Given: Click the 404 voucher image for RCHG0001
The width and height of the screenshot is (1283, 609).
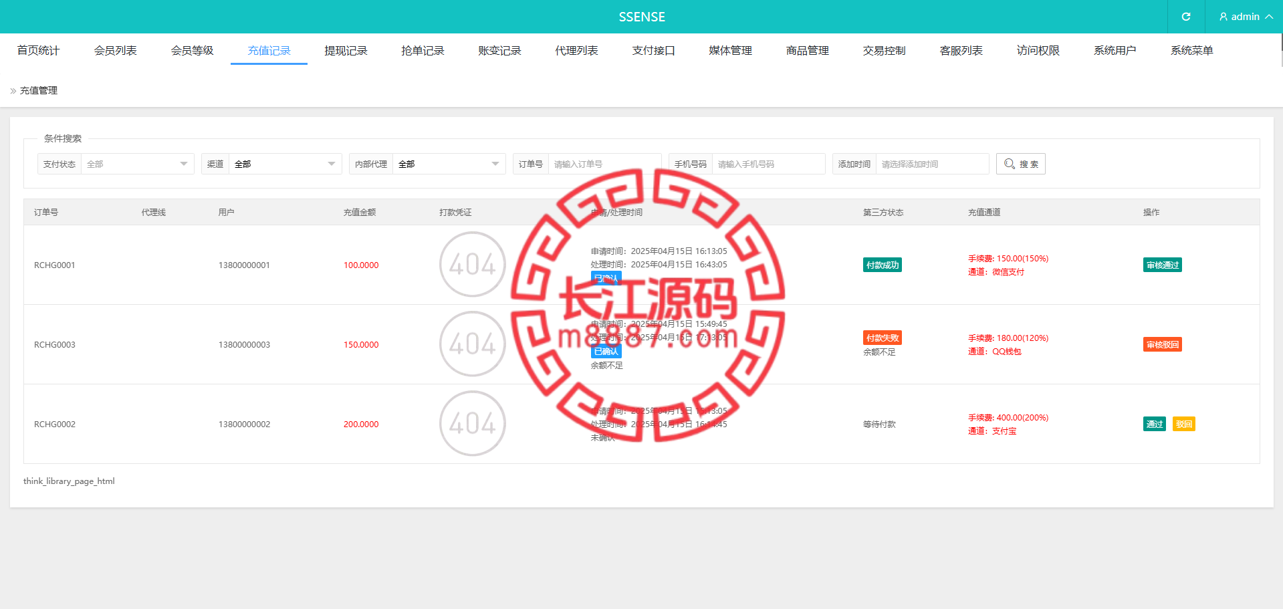Looking at the screenshot, I should pyautogui.click(x=473, y=265).
